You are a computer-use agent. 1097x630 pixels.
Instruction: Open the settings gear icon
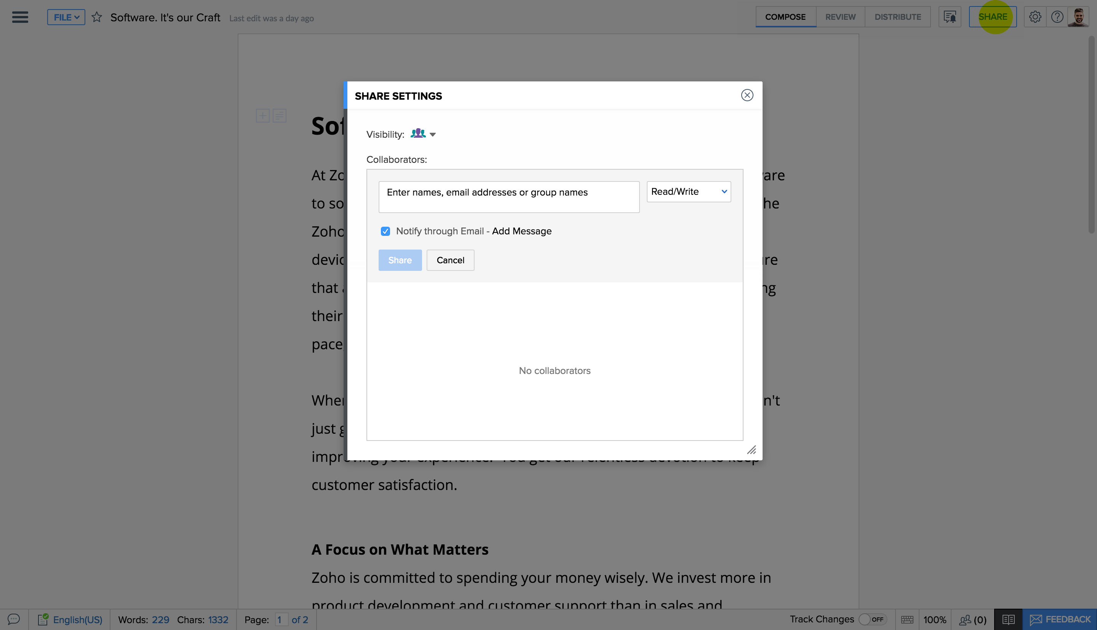tap(1035, 17)
